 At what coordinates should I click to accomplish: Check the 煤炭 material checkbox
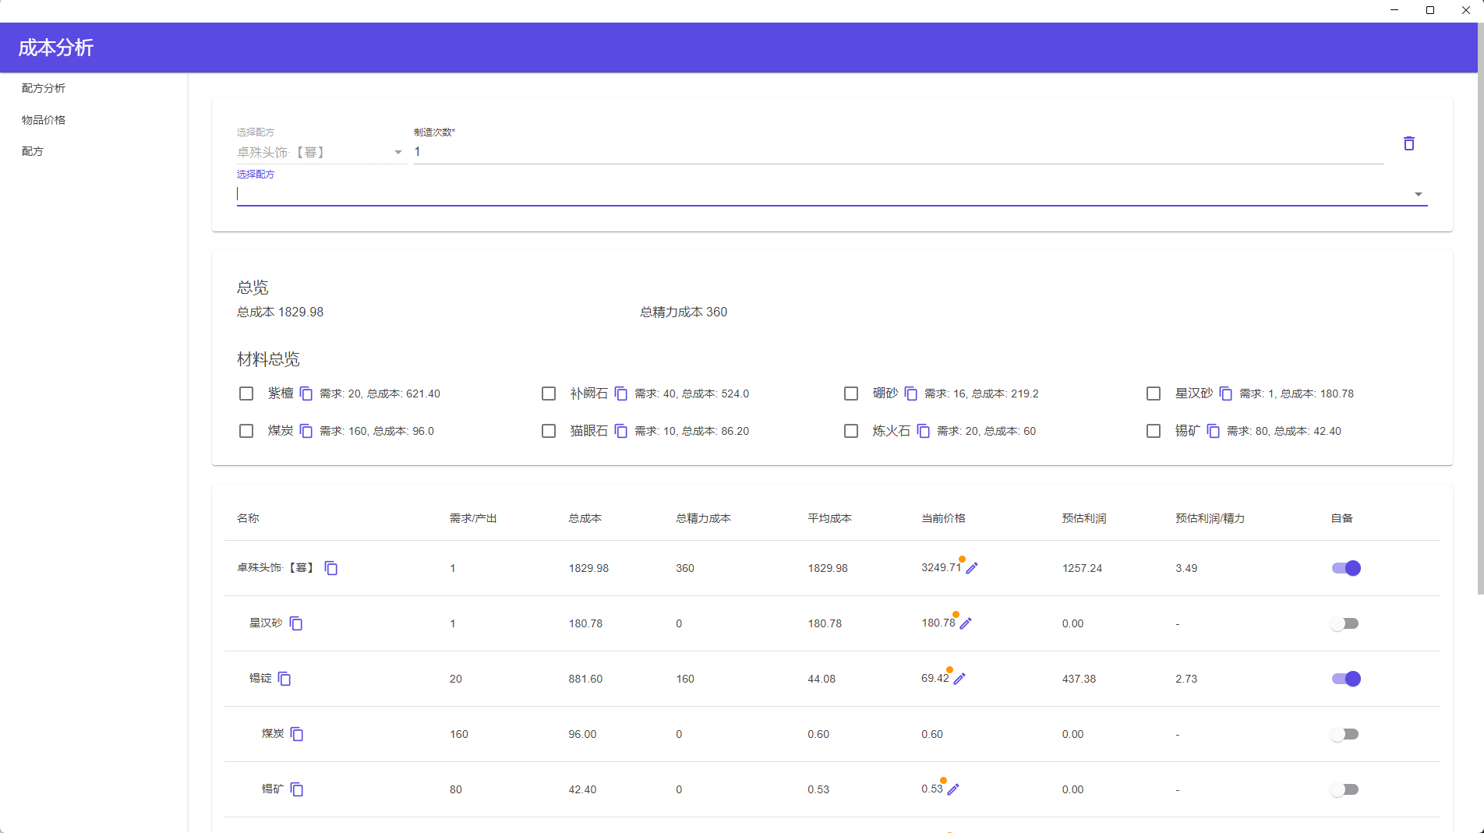coord(246,431)
